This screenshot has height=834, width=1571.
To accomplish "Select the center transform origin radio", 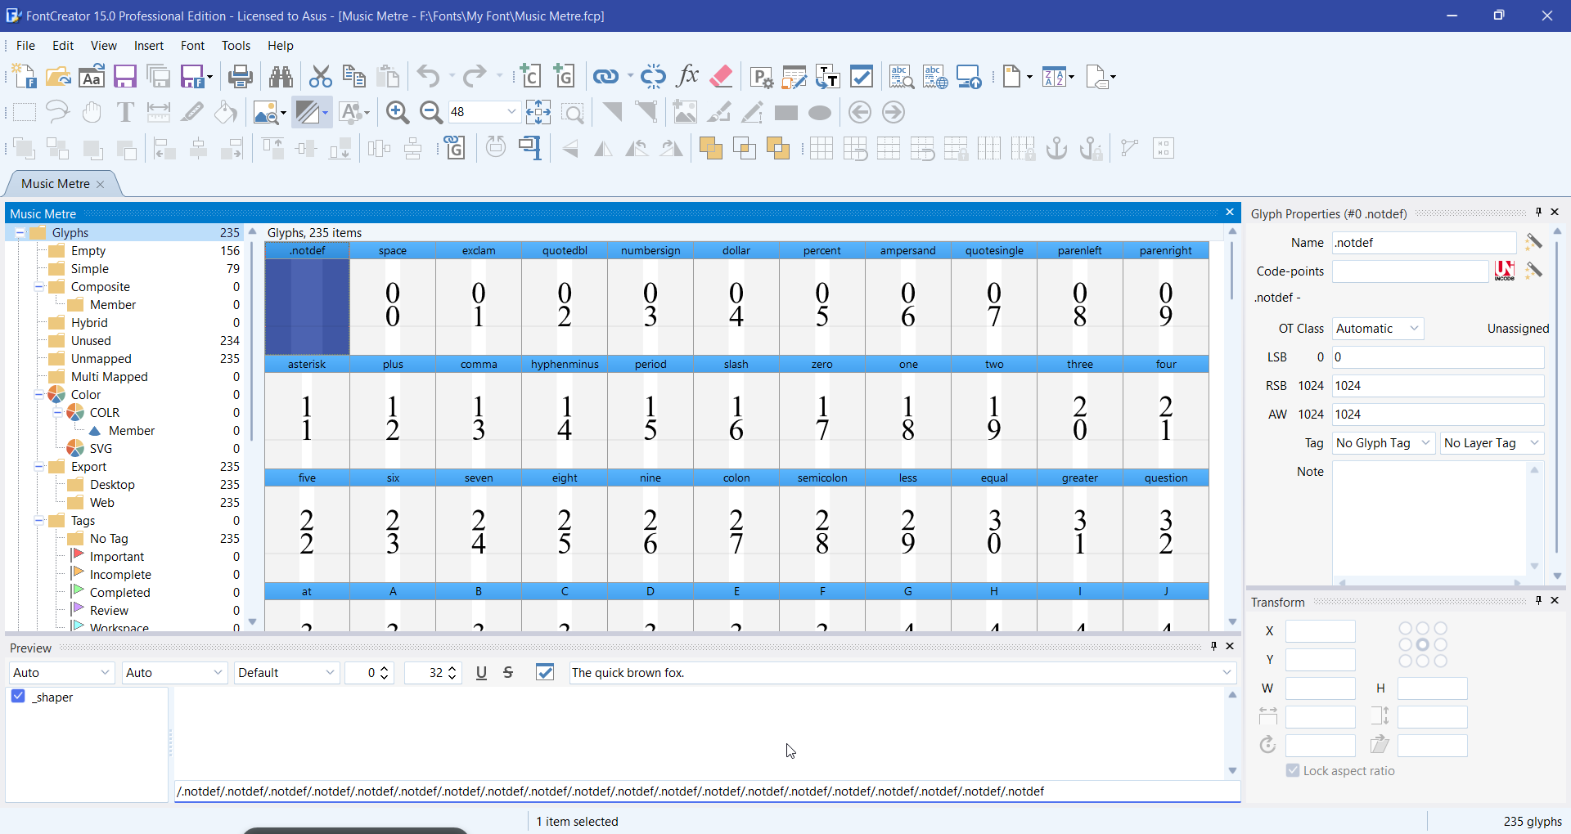I will [x=1423, y=644].
